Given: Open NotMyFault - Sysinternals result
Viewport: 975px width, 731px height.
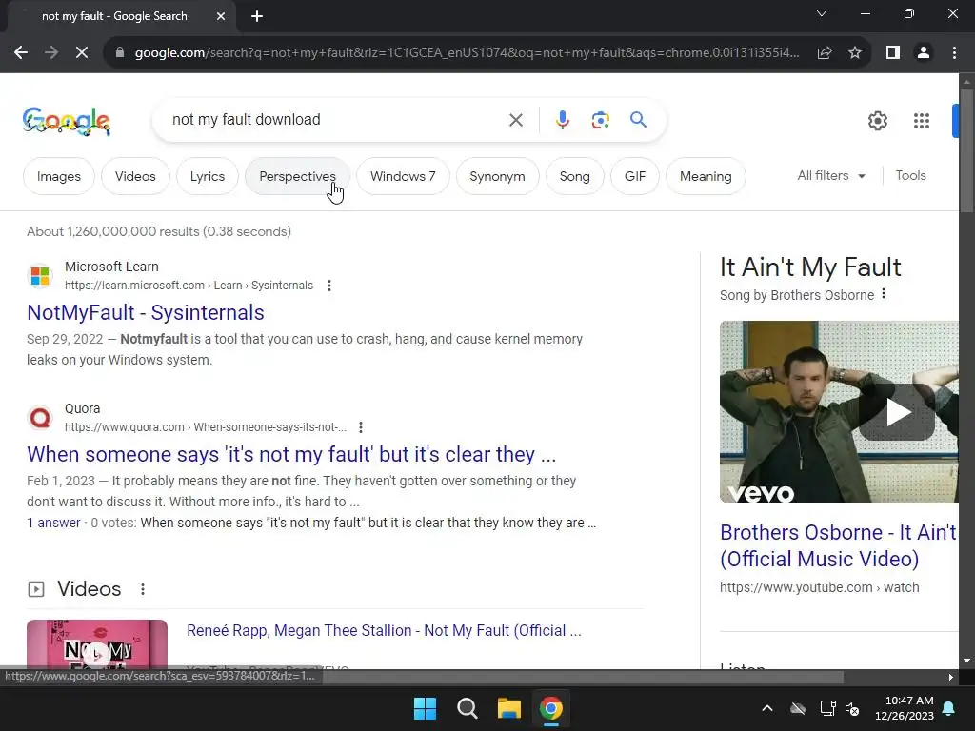Looking at the screenshot, I should point(146,312).
